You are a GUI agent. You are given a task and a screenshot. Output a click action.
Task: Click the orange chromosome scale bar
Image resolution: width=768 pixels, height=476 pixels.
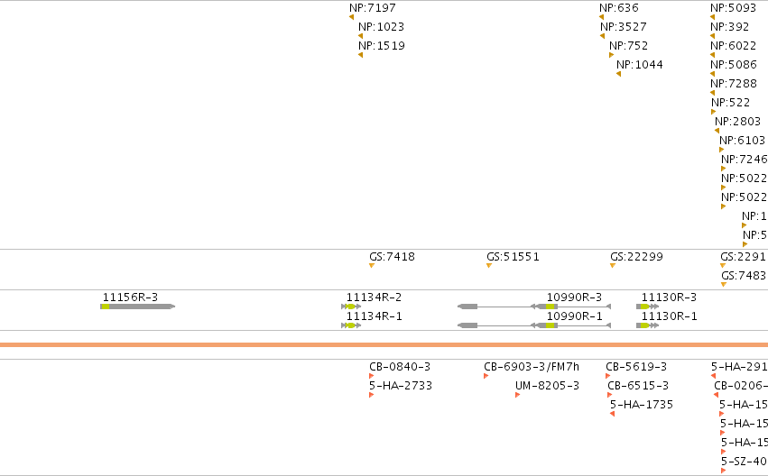(x=384, y=345)
